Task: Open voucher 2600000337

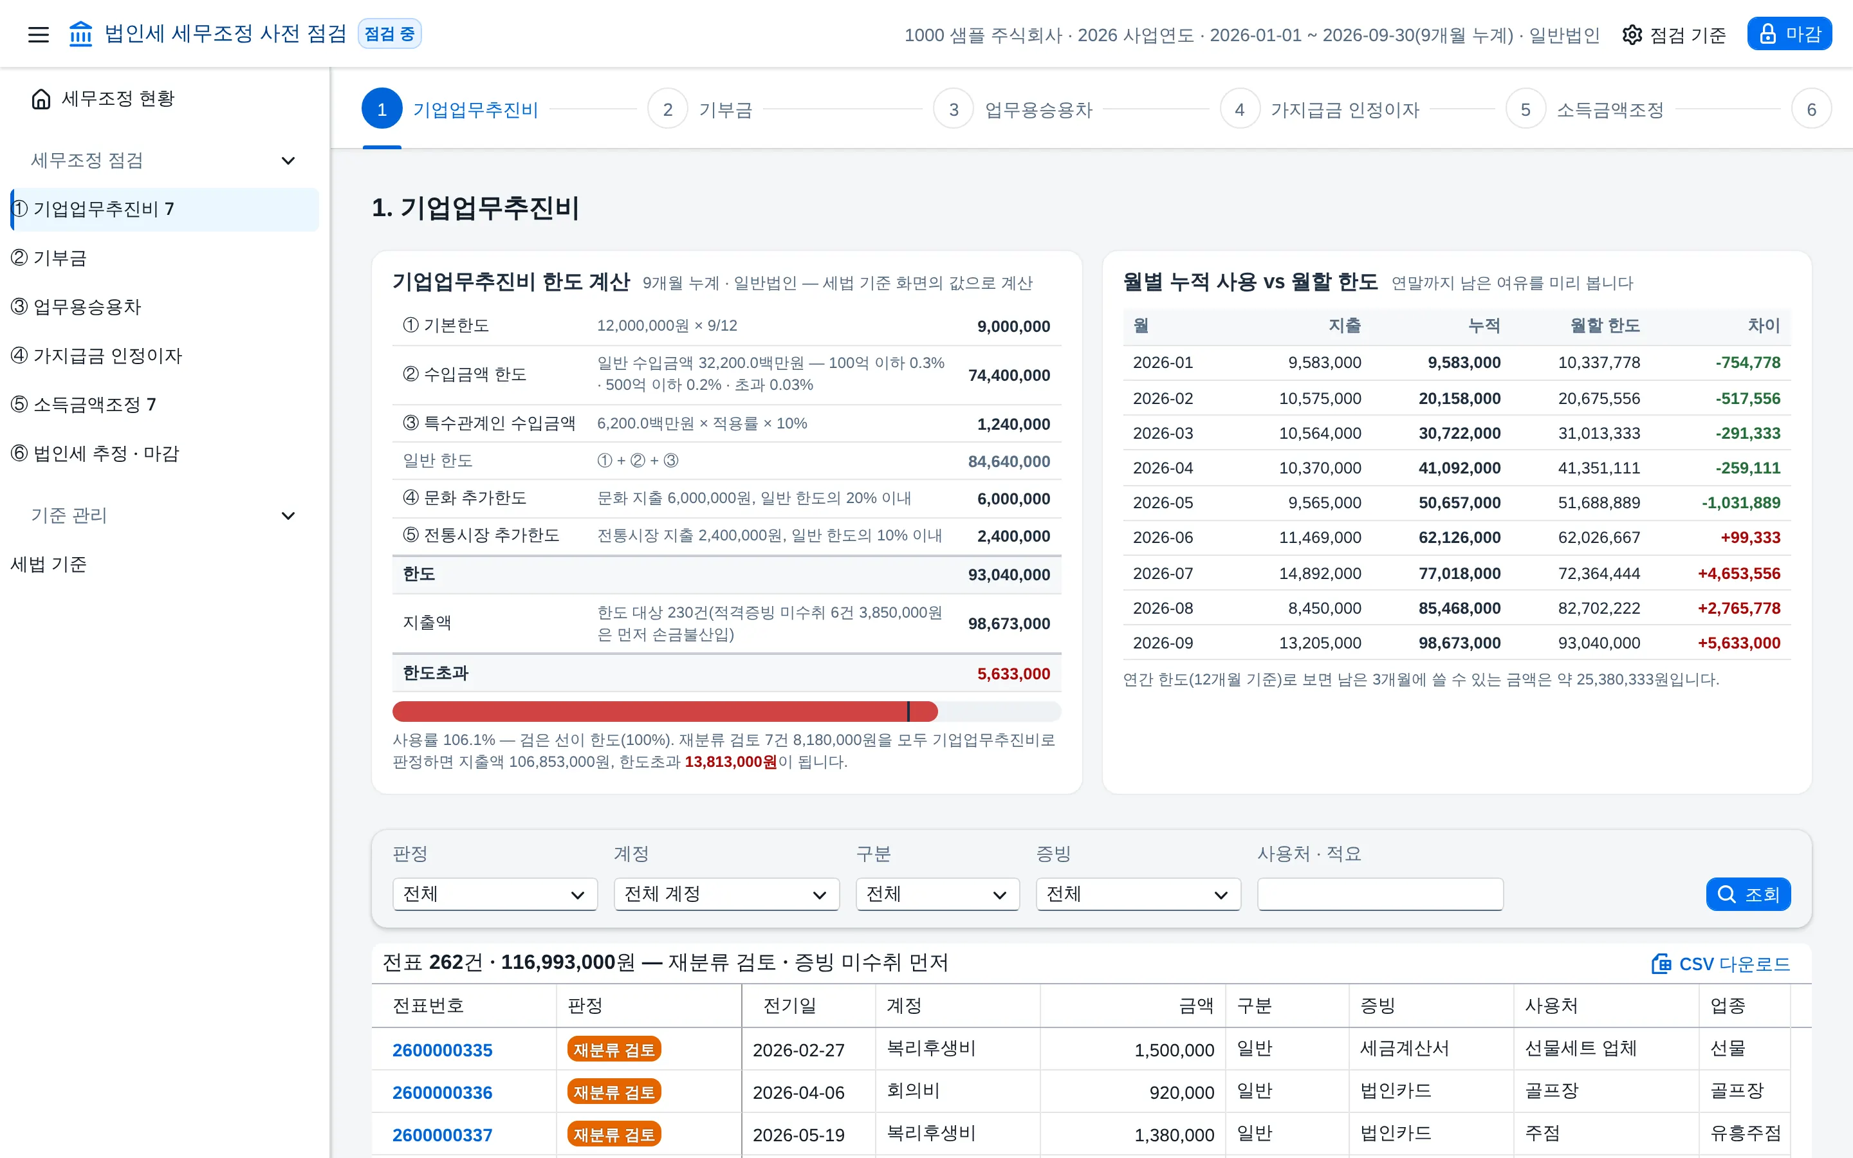Action: click(x=443, y=1135)
